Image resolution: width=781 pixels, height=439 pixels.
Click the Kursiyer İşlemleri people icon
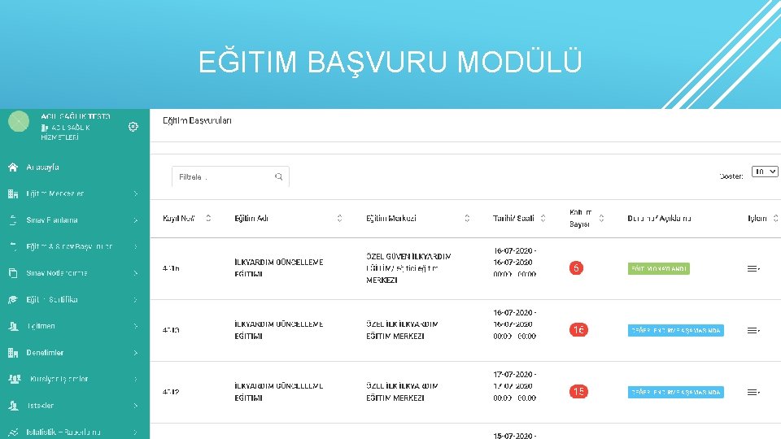point(15,379)
